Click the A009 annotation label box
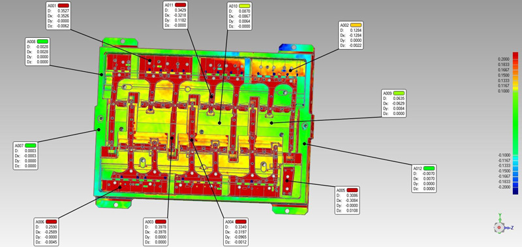The width and height of the screenshot is (522, 247). click(394, 103)
